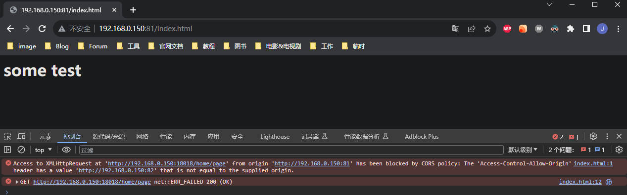Open the gray W extension
This screenshot has width=627, height=195.
(539, 29)
